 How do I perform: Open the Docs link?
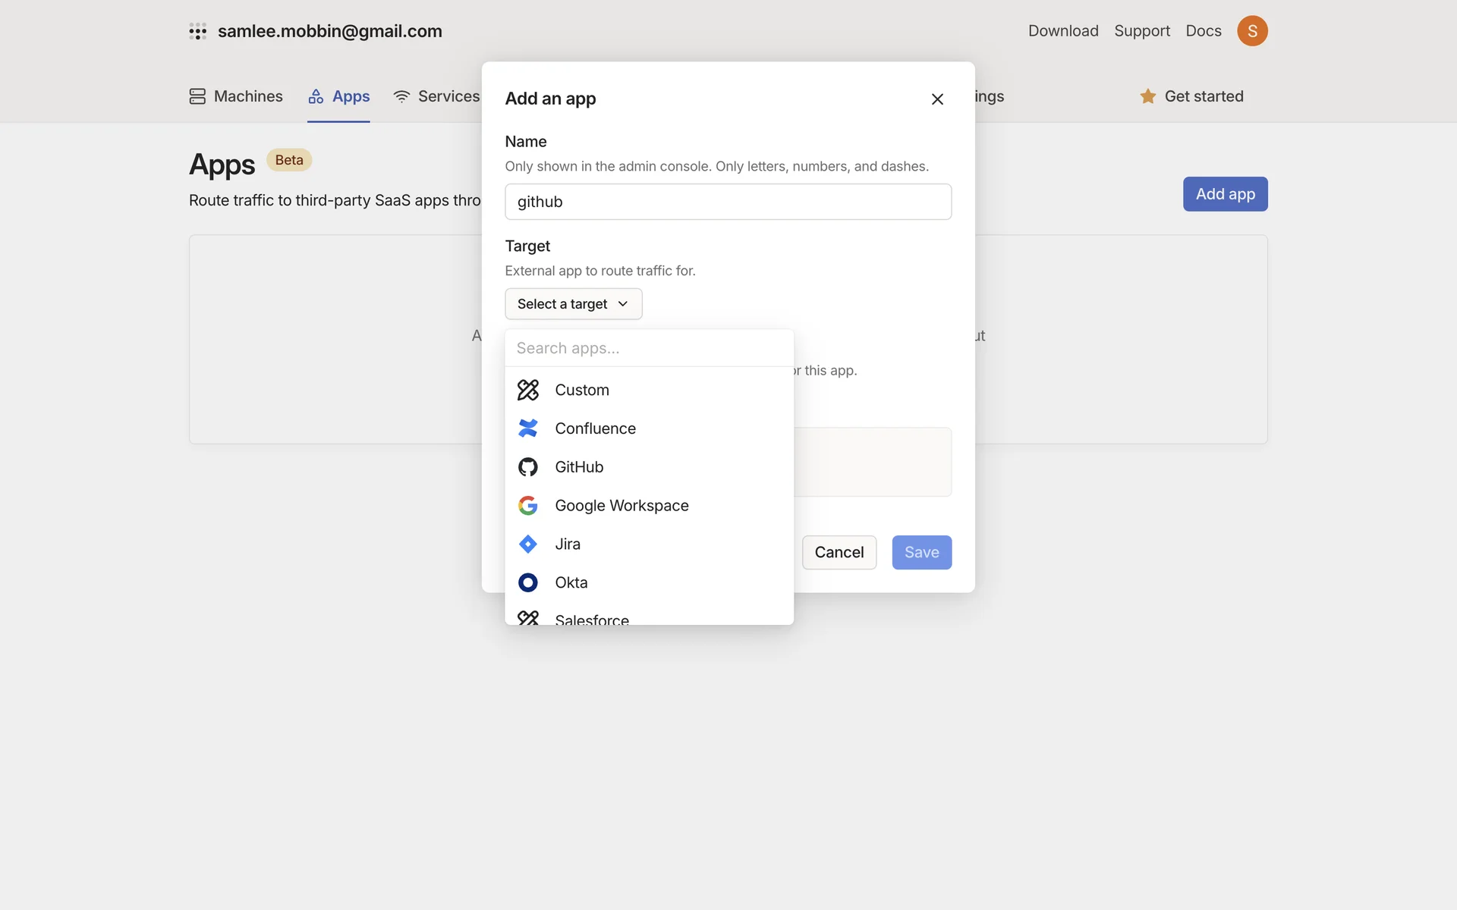point(1204,31)
